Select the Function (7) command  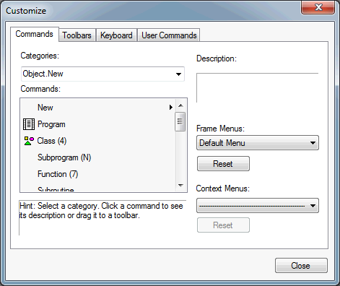pos(97,174)
